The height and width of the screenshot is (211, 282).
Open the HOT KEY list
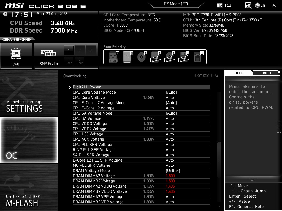(x=202, y=76)
